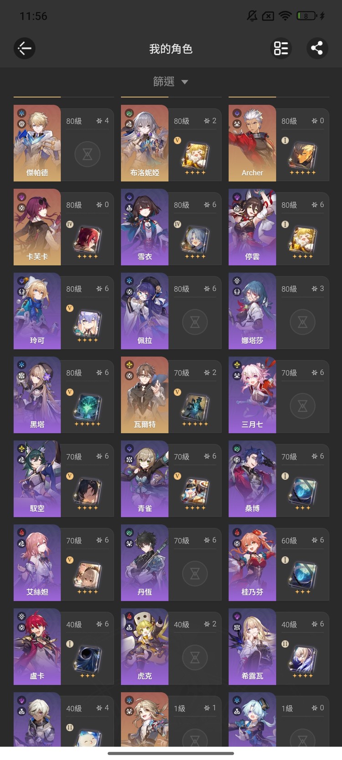This screenshot has width=342, height=760.
Task: Open the 桂乃芬 character portrait
Action: tap(252, 563)
